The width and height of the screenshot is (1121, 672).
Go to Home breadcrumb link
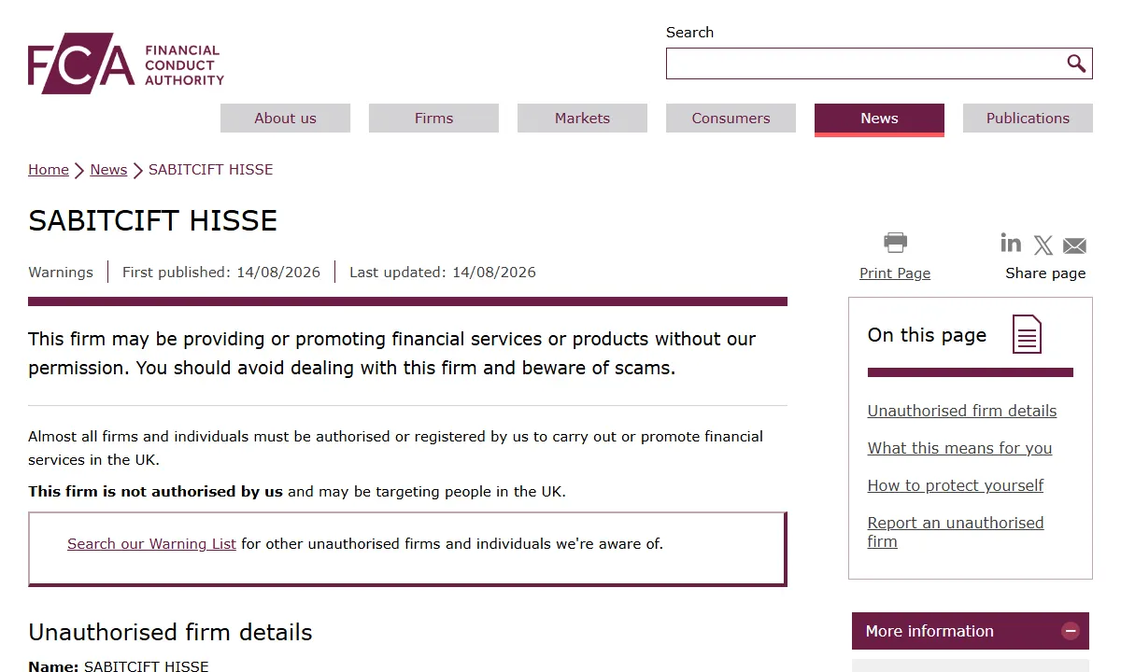coord(49,170)
